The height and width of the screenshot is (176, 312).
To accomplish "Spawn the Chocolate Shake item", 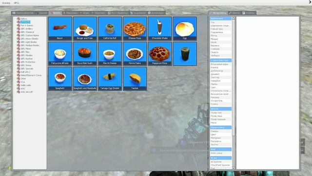I will [x=160, y=29].
